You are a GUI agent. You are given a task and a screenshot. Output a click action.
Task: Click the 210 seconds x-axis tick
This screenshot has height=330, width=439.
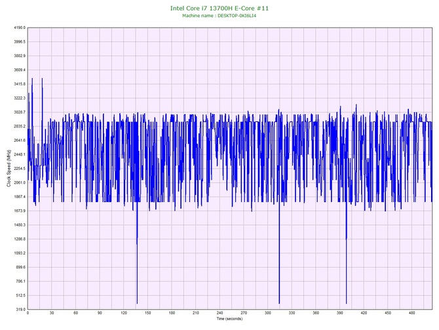pyautogui.click(x=196, y=313)
